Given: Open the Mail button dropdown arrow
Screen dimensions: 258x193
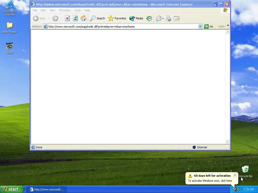Looking at the screenshot, I should pos(163,18).
